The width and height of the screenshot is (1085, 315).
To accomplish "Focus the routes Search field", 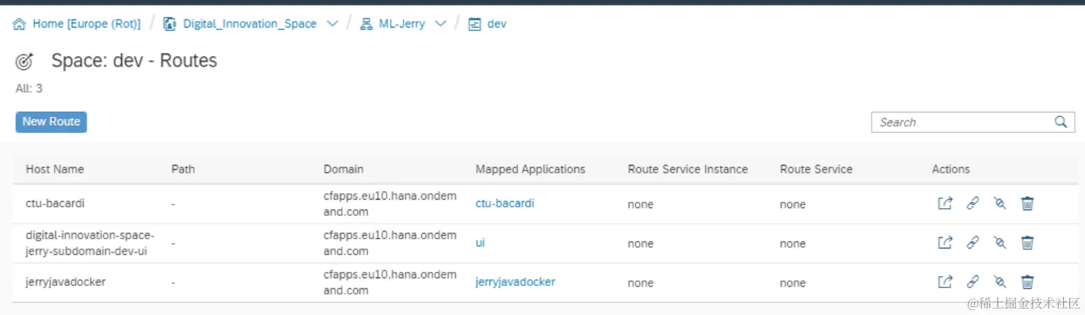I will (x=962, y=122).
